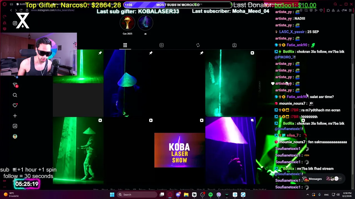Open the ENG language switcher
The width and height of the screenshot is (355, 199).
(327, 195)
